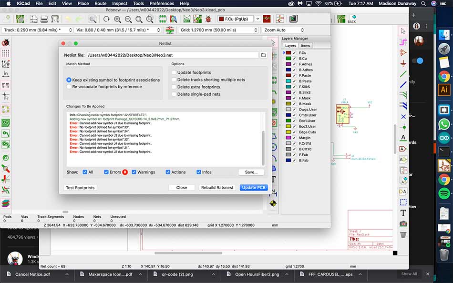453x283 pixels.
Task: Toggle grid display icon in left toolbar
Action: [x=6, y=53]
